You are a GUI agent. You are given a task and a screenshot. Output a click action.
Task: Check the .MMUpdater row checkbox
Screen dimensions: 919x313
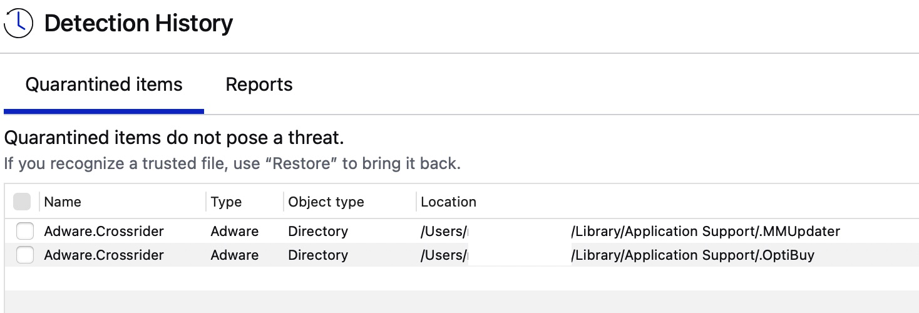coord(25,232)
